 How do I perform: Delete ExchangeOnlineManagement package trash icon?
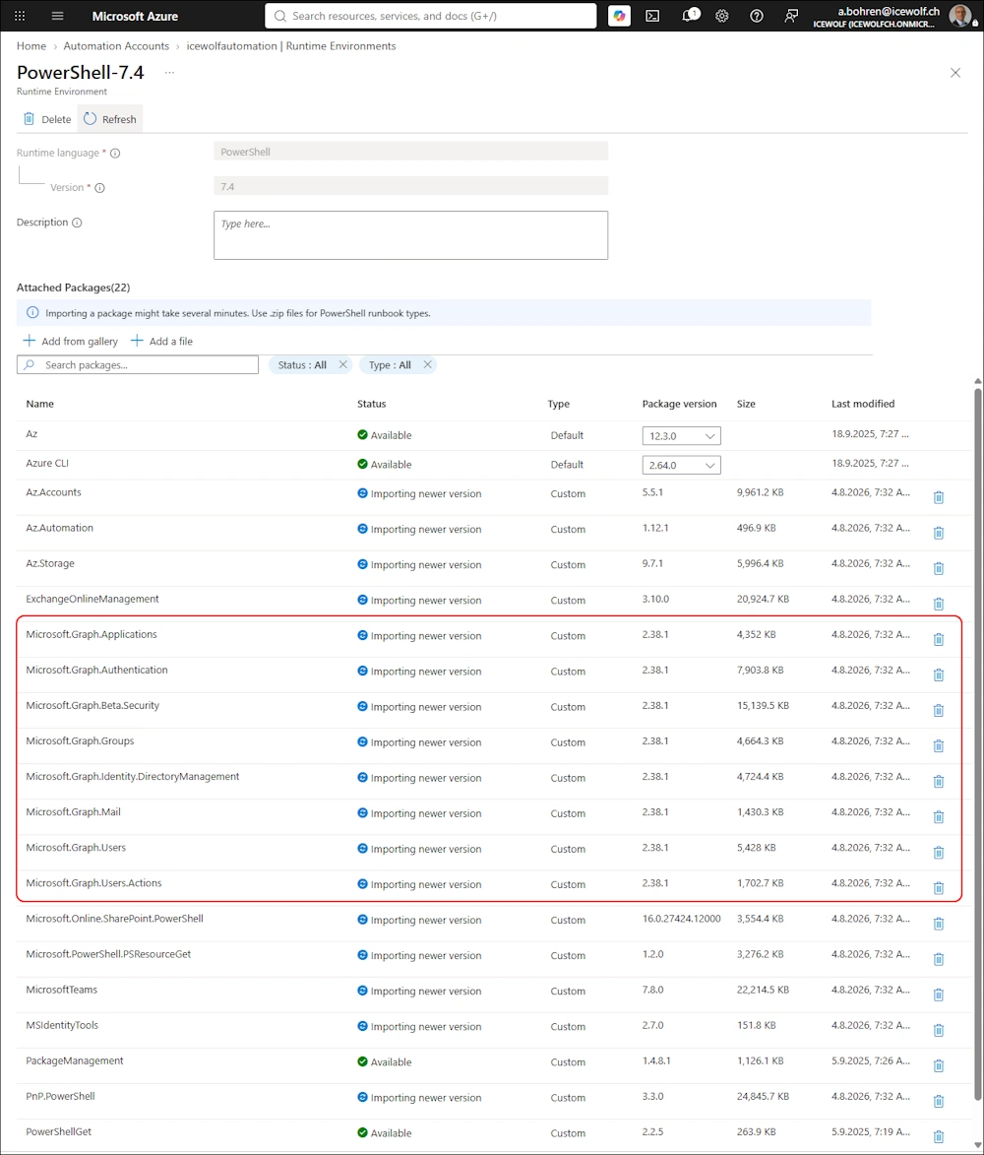pos(939,604)
